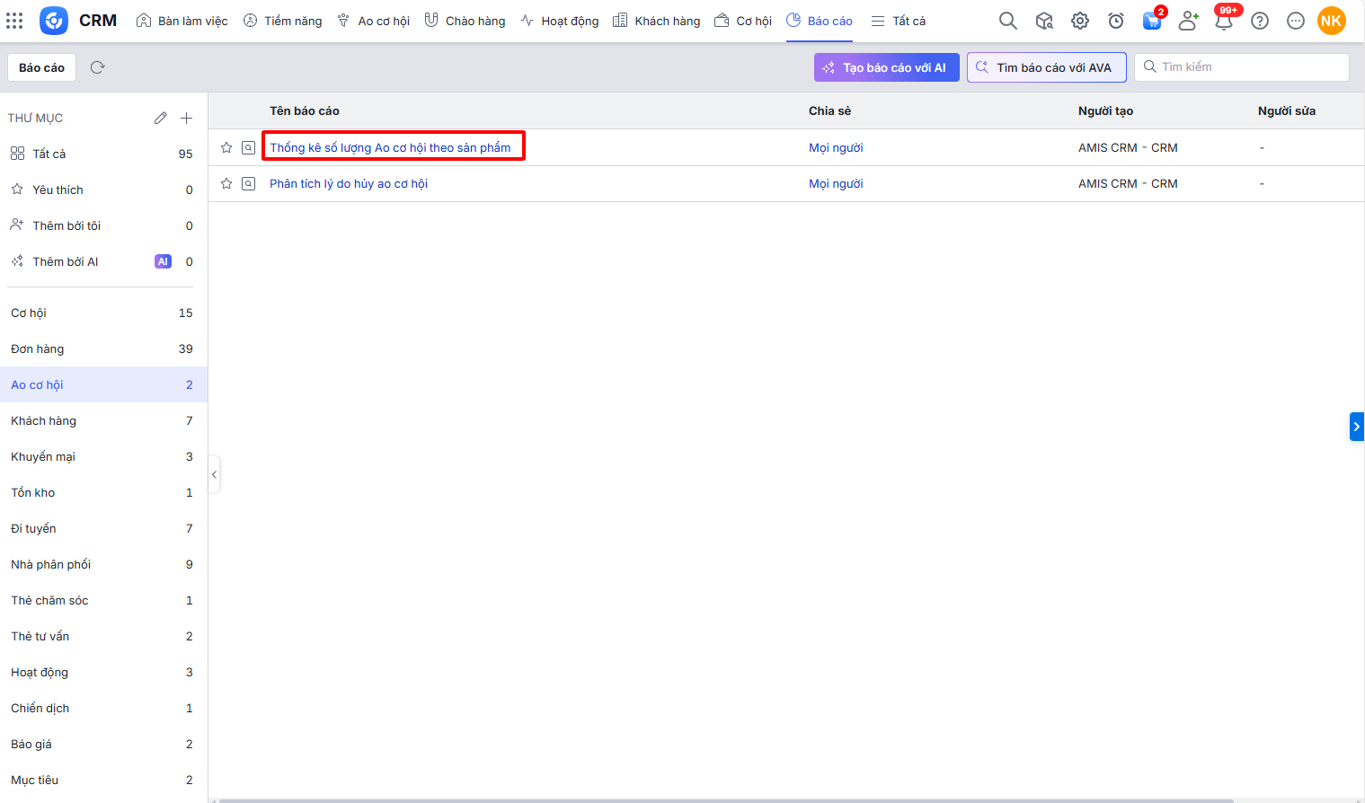Preview the Phân tích lý do hủy report
The width and height of the screenshot is (1365, 803).
(249, 183)
